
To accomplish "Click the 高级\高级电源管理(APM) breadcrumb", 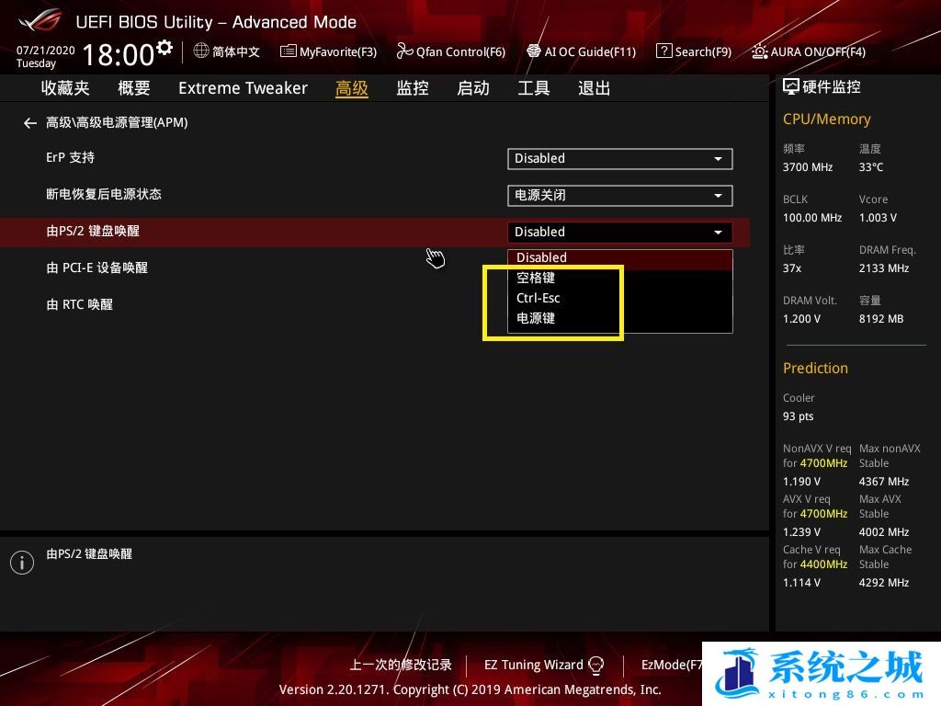I will pos(117,123).
